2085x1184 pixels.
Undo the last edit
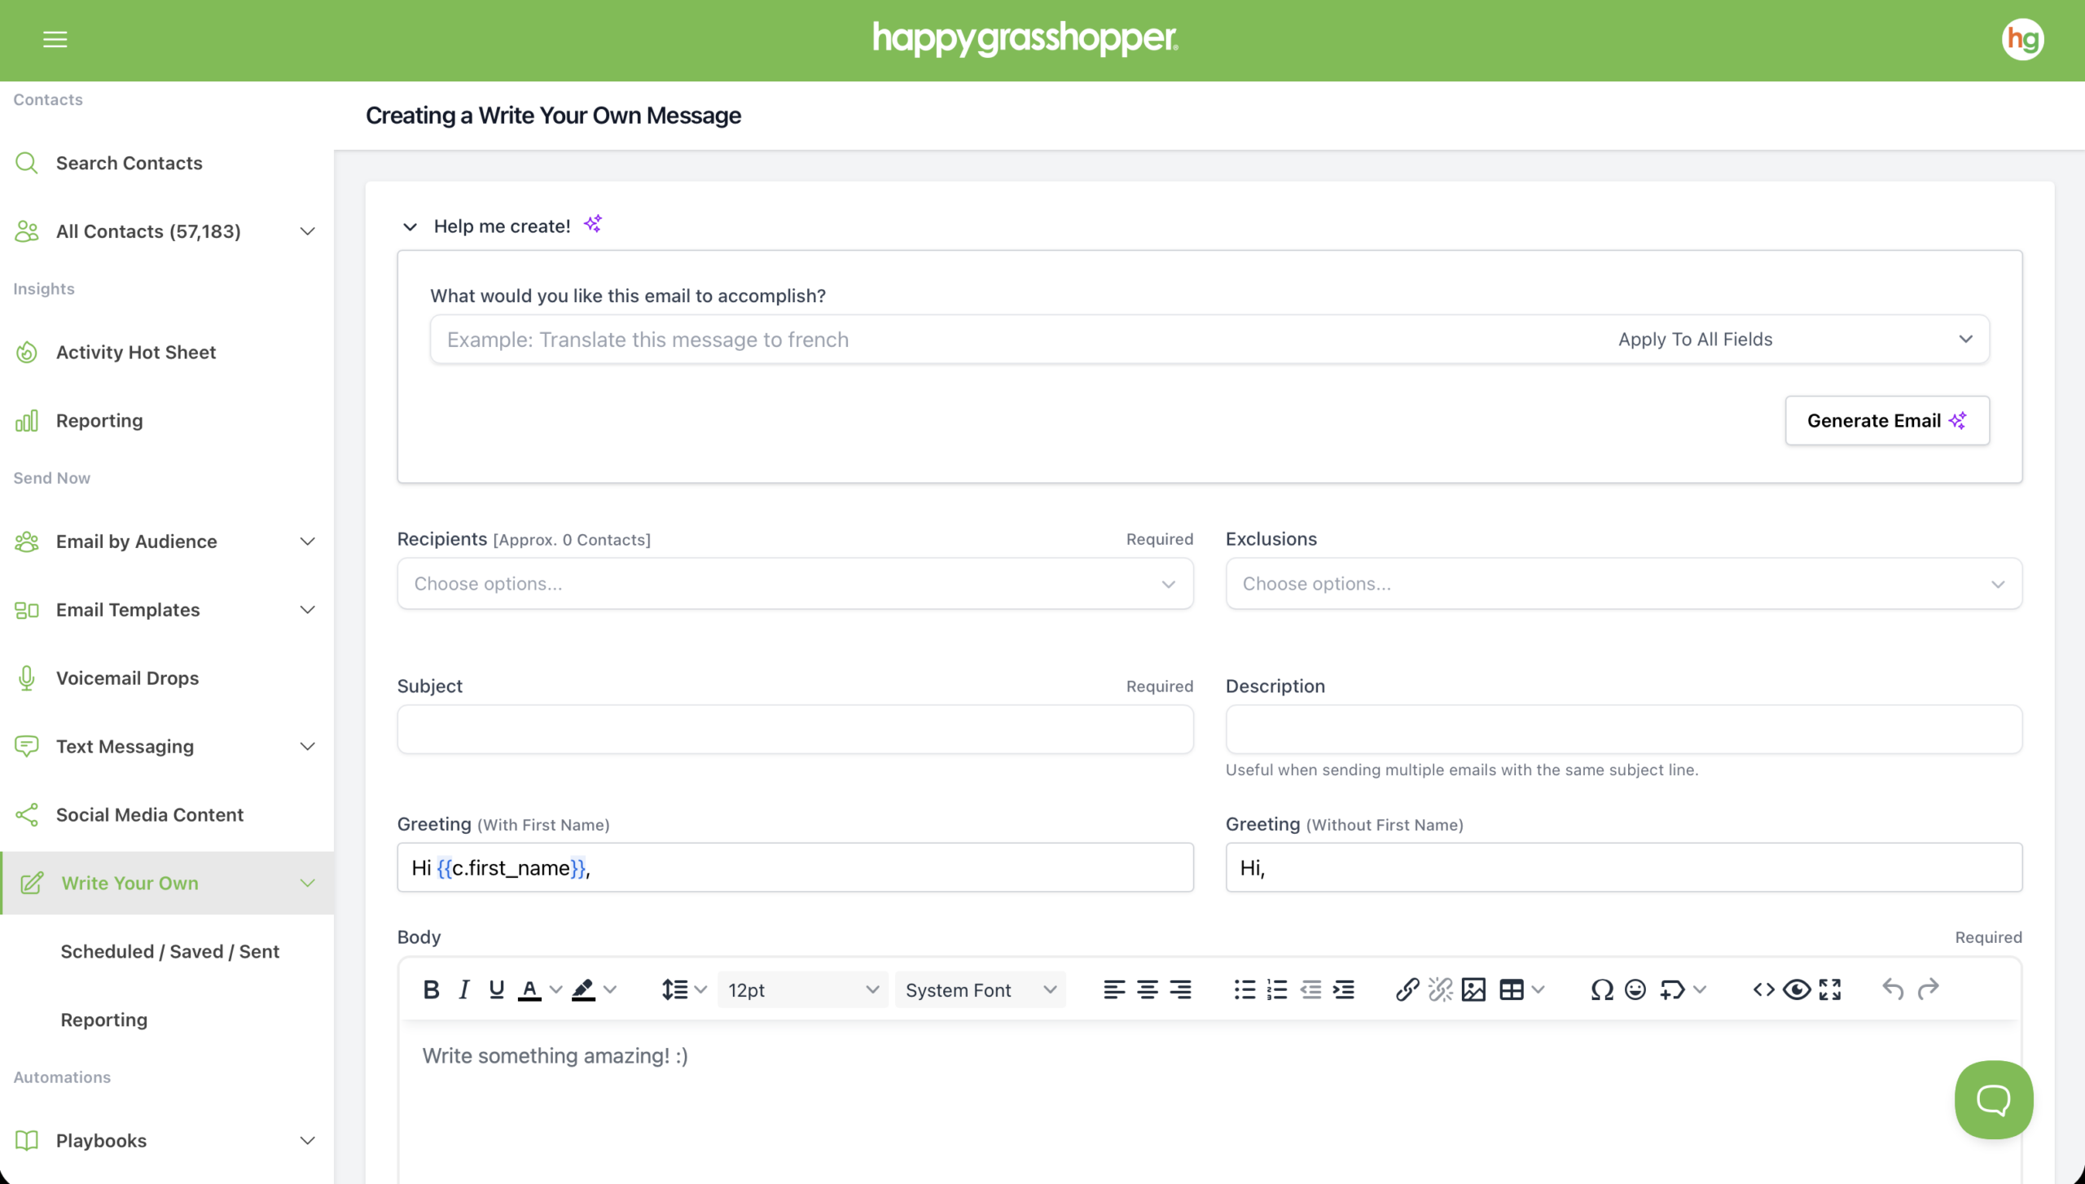(x=1893, y=989)
